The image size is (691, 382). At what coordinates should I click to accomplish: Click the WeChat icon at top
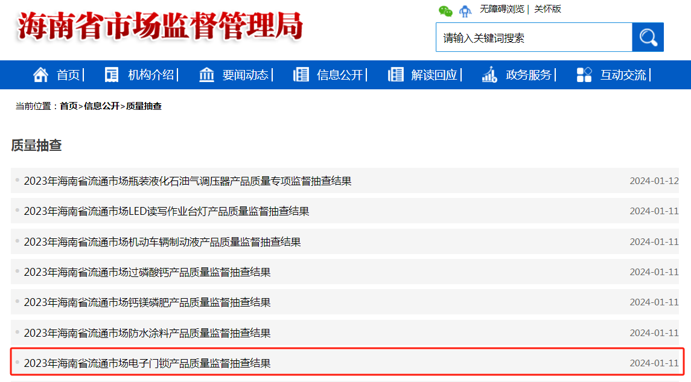pos(445,10)
